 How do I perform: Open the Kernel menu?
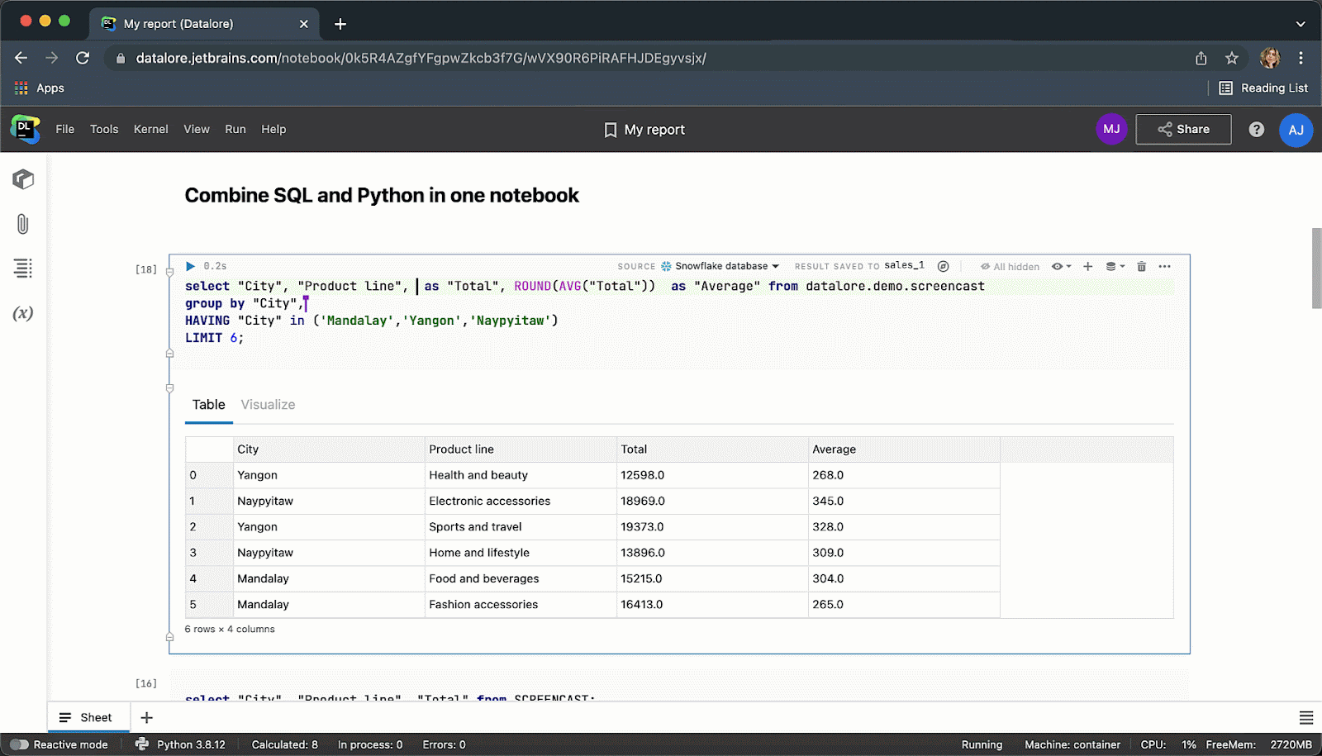click(150, 129)
